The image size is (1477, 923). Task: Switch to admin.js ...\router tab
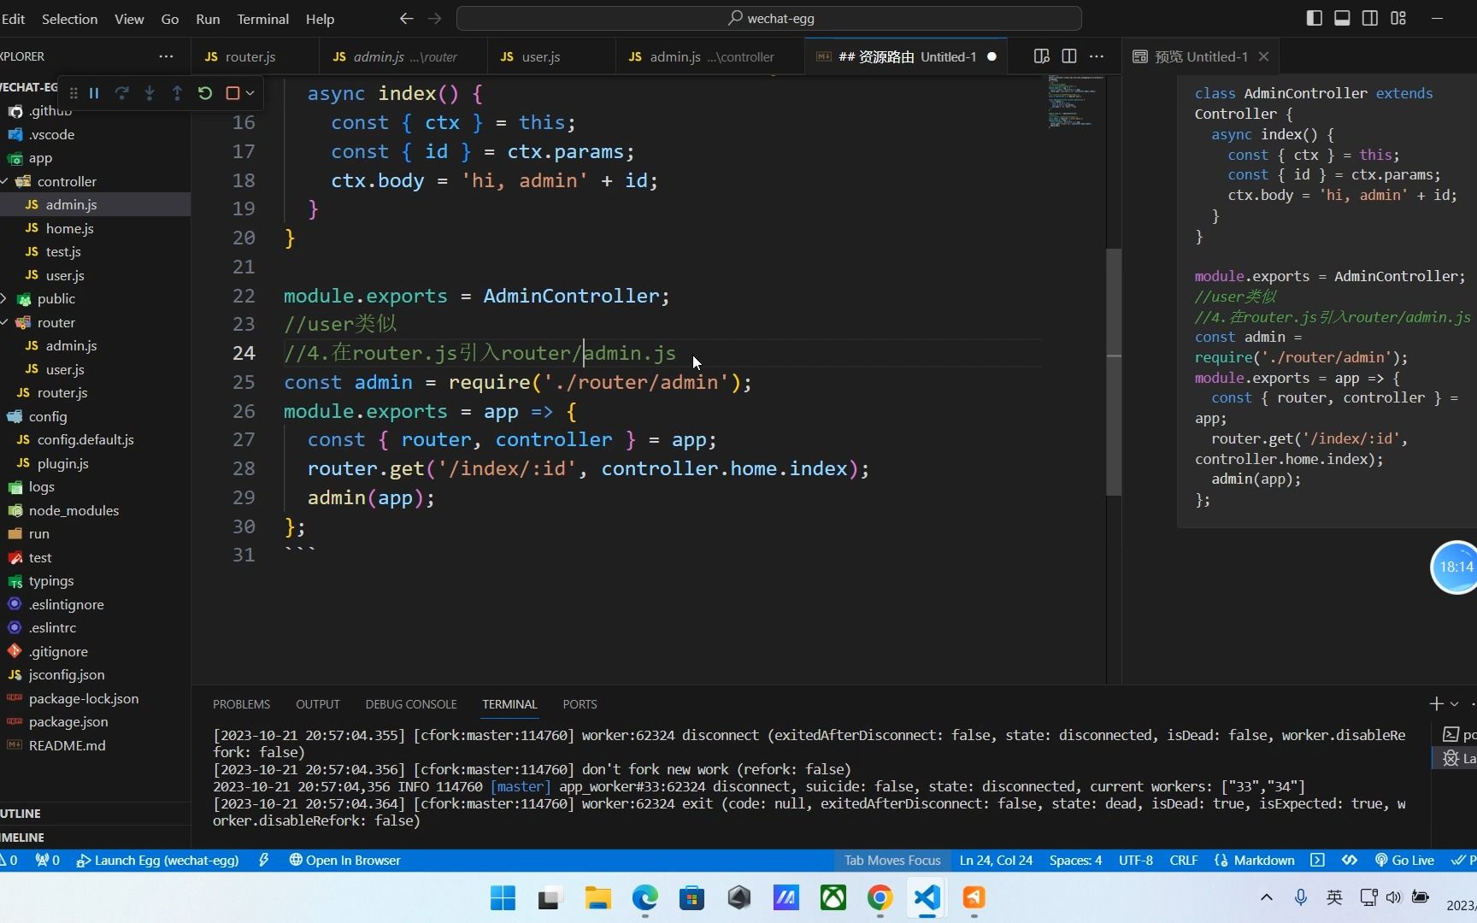pyautogui.click(x=404, y=56)
